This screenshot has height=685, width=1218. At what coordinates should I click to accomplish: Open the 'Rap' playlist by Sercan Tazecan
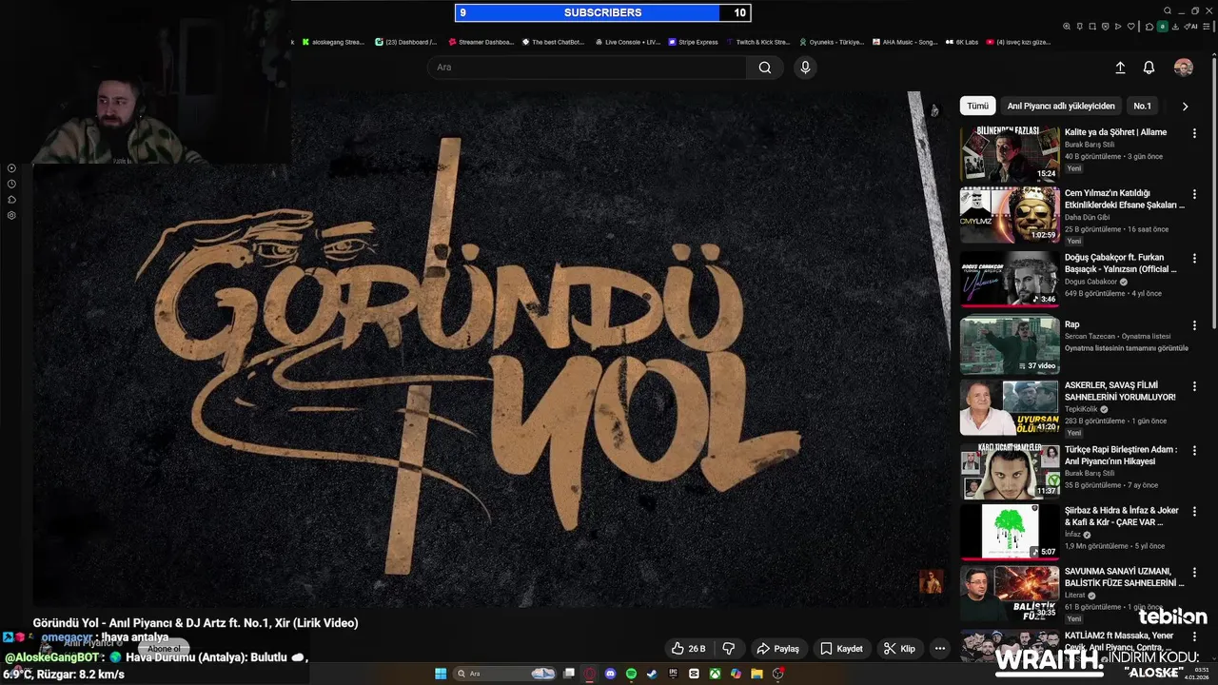click(x=1010, y=346)
